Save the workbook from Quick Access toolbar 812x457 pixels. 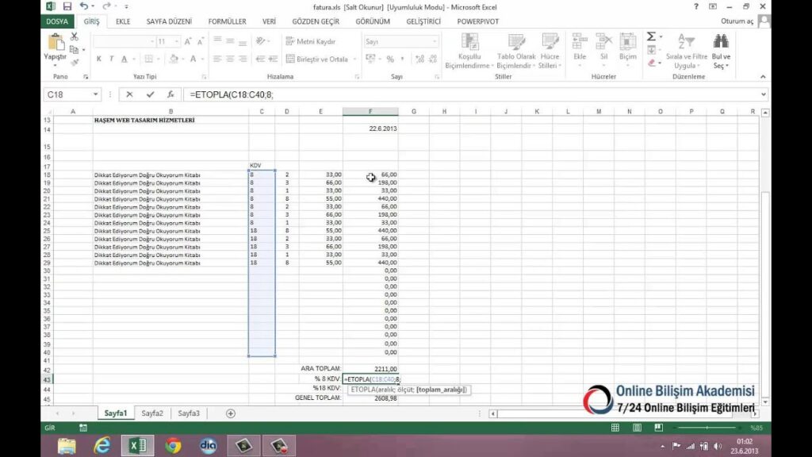click(67, 6)
